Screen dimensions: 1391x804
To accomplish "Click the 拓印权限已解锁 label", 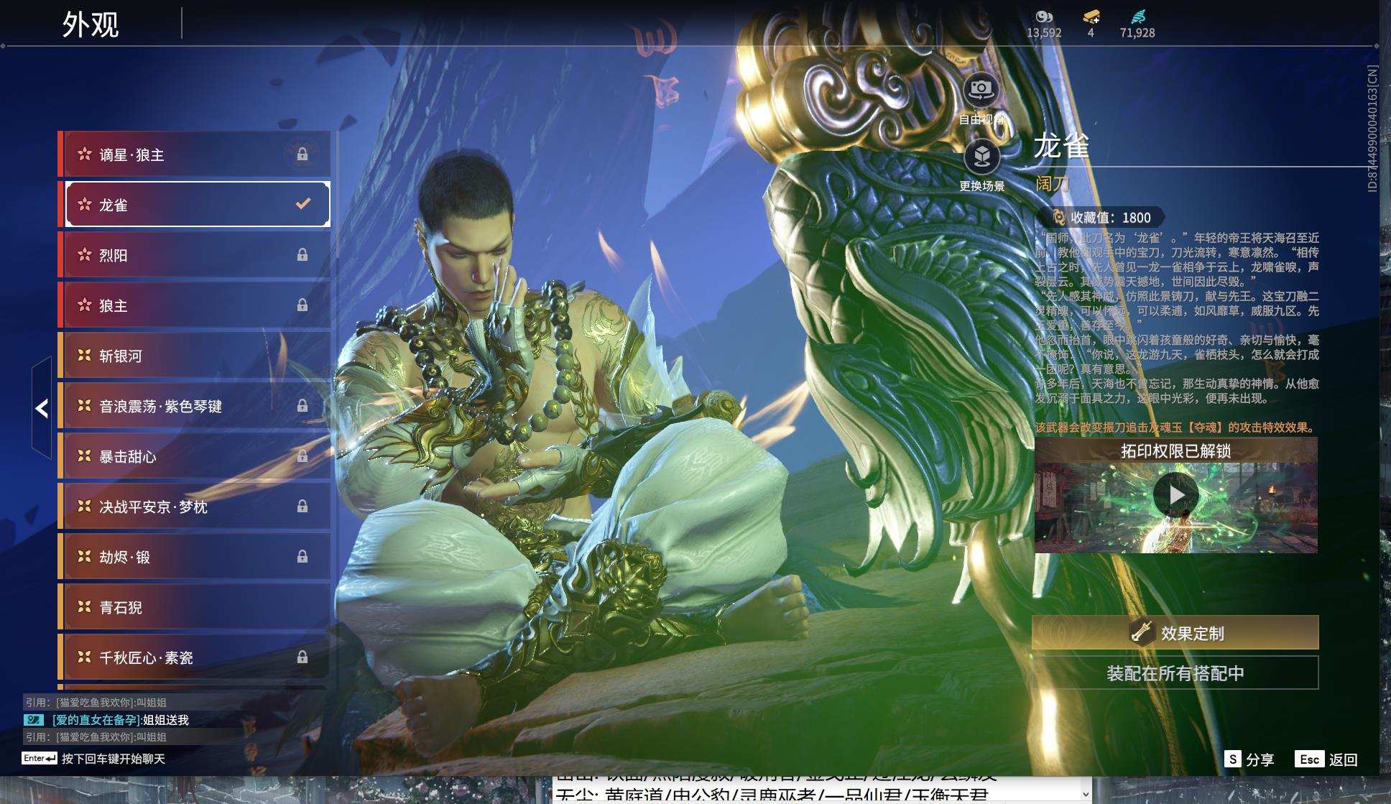I will (x=1175, y=451).
